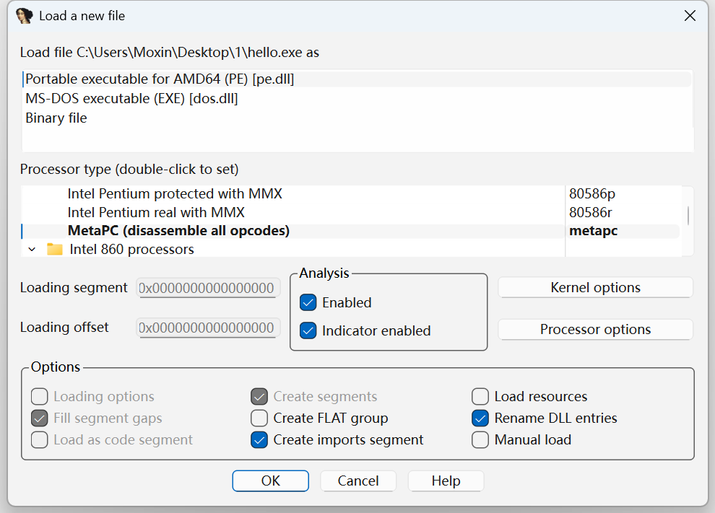Select MS-DOS executable (EXE) loader
715x513 pixels.
[131, 99]
